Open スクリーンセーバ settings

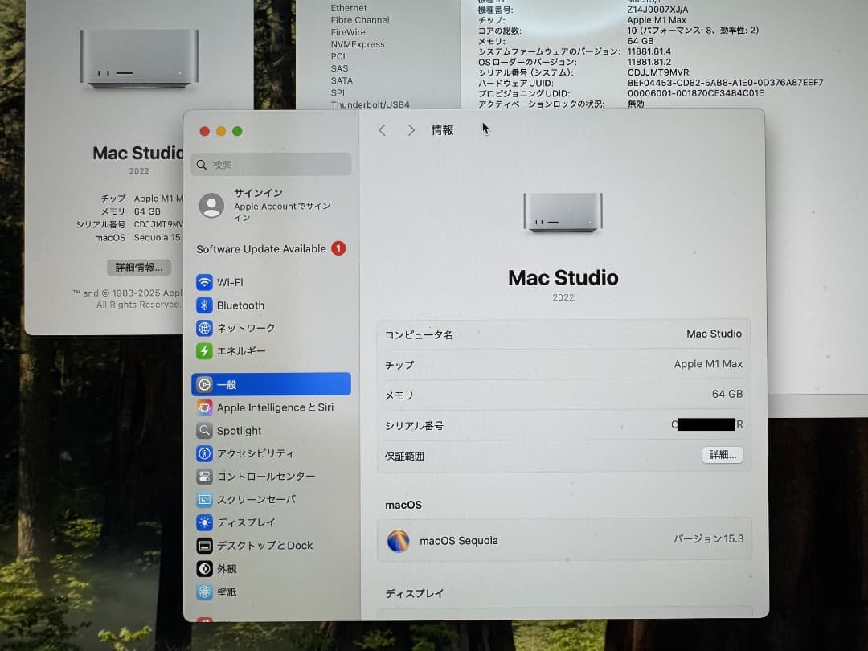pos(258,499)
